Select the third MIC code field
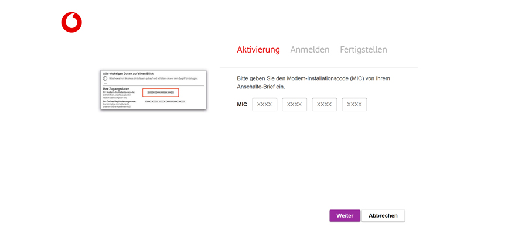The height and width of the screenshot is (234, 515). click(324, 104)
